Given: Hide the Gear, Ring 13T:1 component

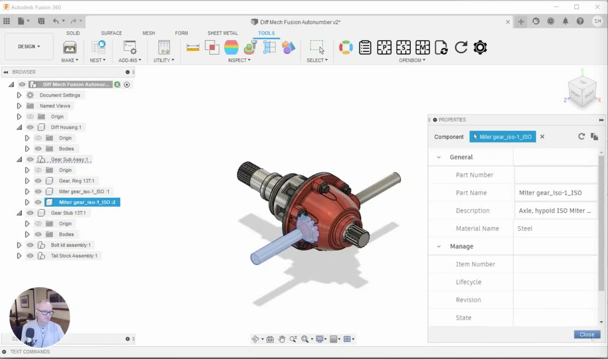Looking at the screenshot, I should point(38,181).
